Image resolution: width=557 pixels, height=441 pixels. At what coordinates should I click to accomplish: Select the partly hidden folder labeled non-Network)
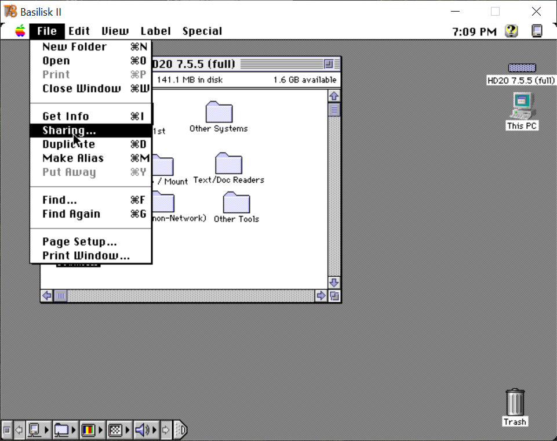163,202
